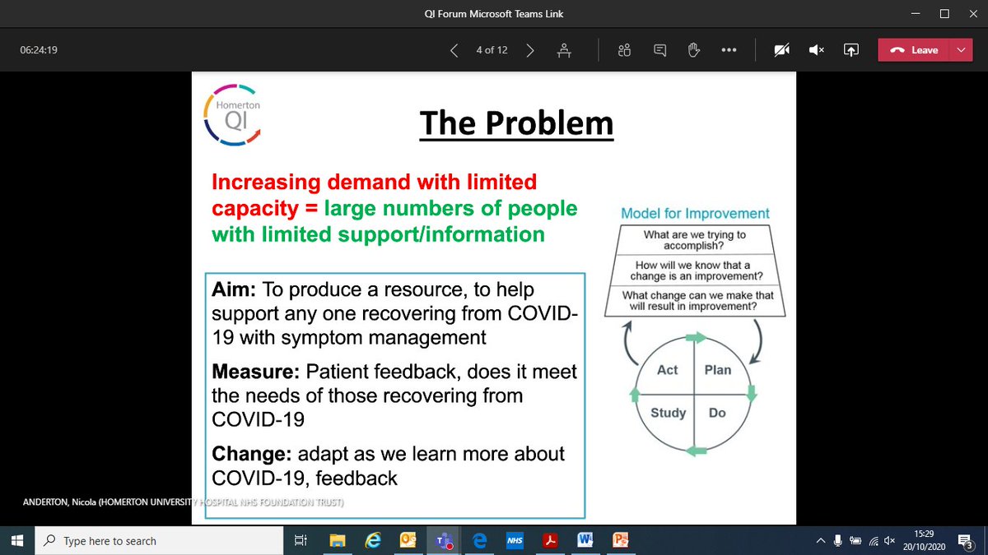Toggle Task View on the taskbar

tap(300, 540)
